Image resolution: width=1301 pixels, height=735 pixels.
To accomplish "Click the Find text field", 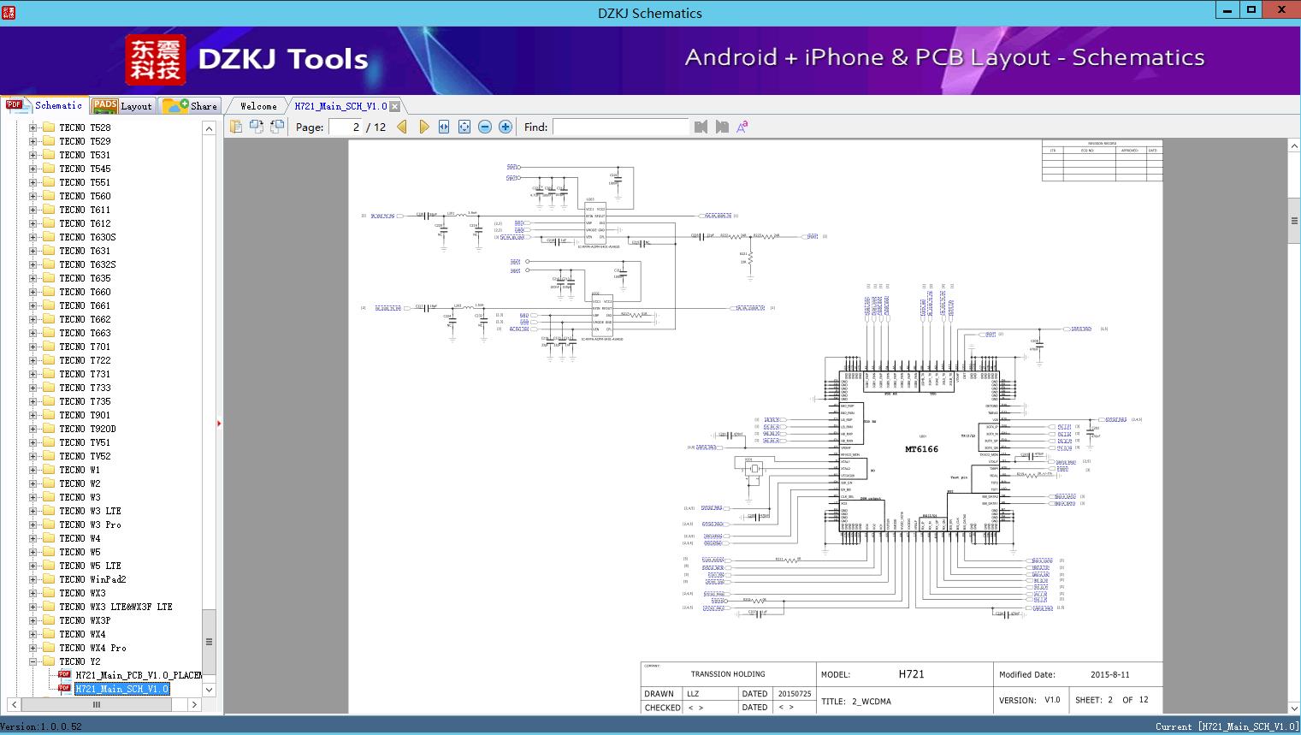I will coord(620,127).
